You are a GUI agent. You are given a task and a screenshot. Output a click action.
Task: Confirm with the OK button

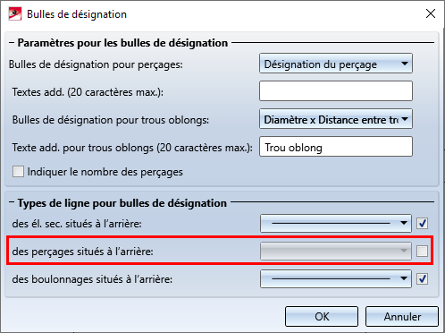coord(322,316)
